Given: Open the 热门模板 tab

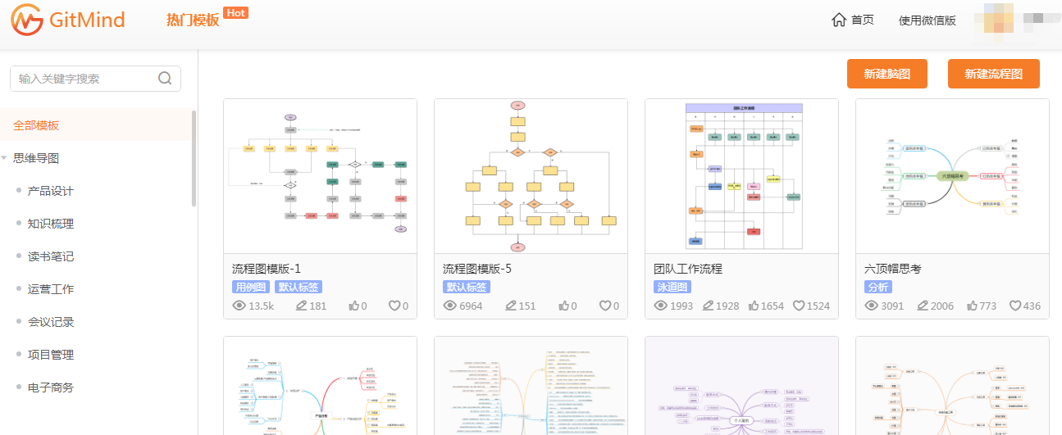Looking at the screenshot, I should click(x=193, y=20).
